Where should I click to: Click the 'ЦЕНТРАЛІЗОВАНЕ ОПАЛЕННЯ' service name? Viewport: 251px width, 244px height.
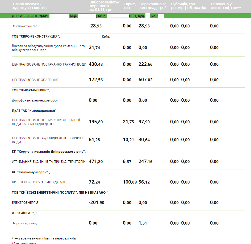[35, 80]
